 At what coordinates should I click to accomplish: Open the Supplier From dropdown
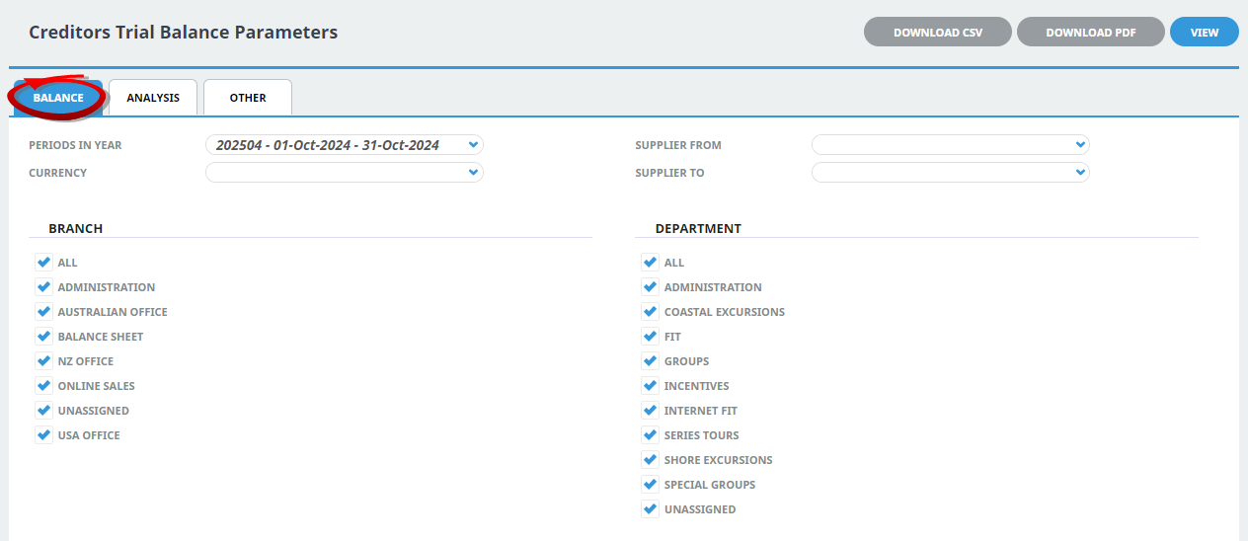951,145
